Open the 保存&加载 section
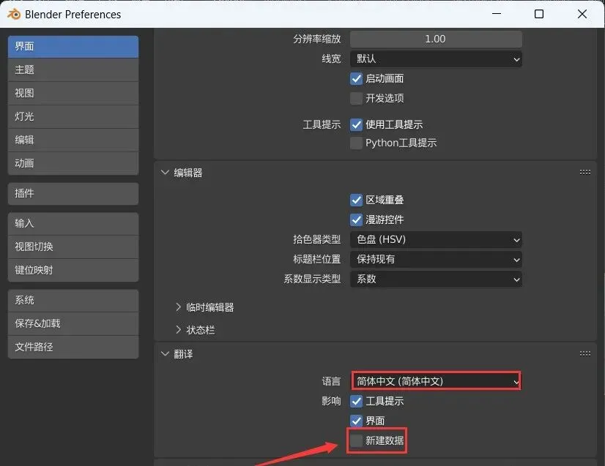The image size is (605, 466). tap(73, 324)
